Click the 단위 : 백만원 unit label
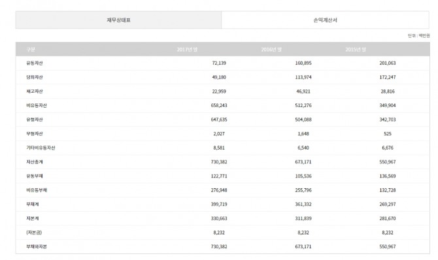 [419, 36]
